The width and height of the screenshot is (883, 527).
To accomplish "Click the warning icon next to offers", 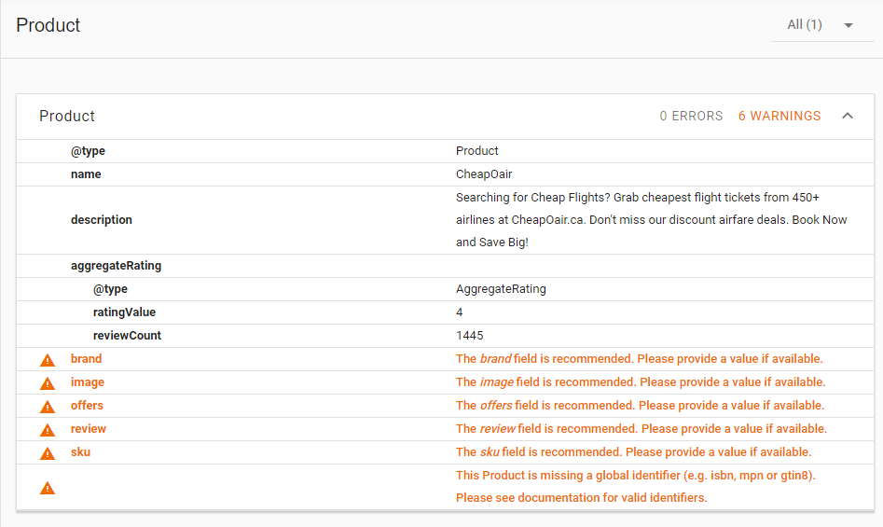I will (x=48, y=407).
